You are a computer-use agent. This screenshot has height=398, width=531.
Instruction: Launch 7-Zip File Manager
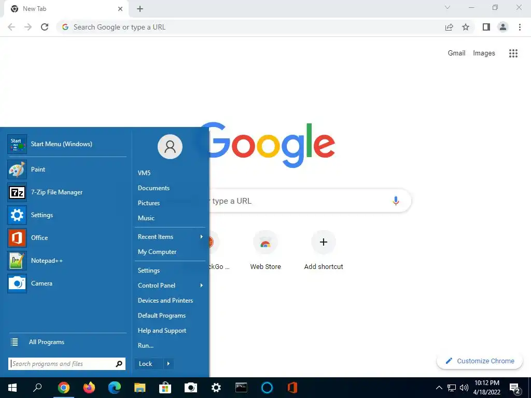(67, 192)
